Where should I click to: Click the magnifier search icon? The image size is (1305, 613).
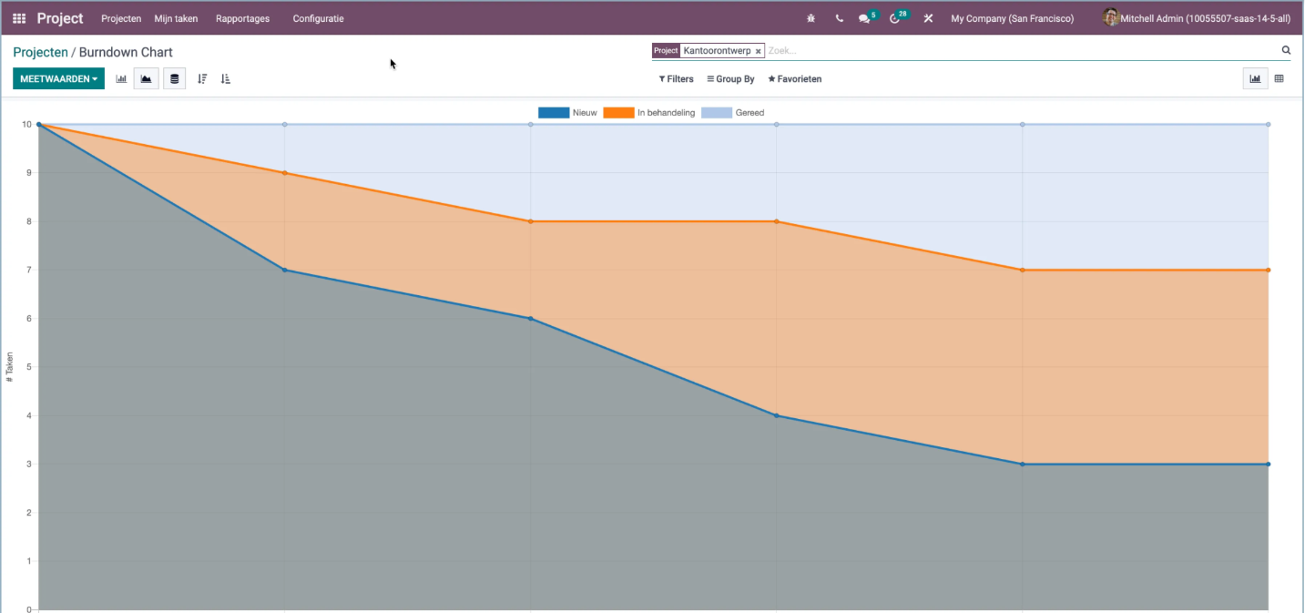click(1286, 51)
